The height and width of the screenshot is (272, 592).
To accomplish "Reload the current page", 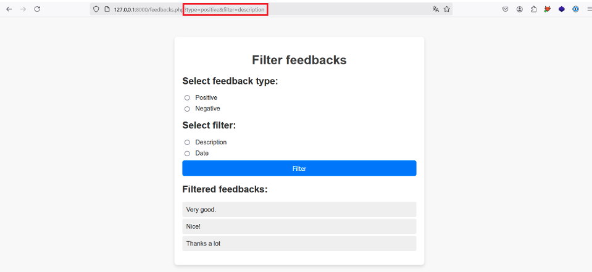I will click(x=37, y=9).
